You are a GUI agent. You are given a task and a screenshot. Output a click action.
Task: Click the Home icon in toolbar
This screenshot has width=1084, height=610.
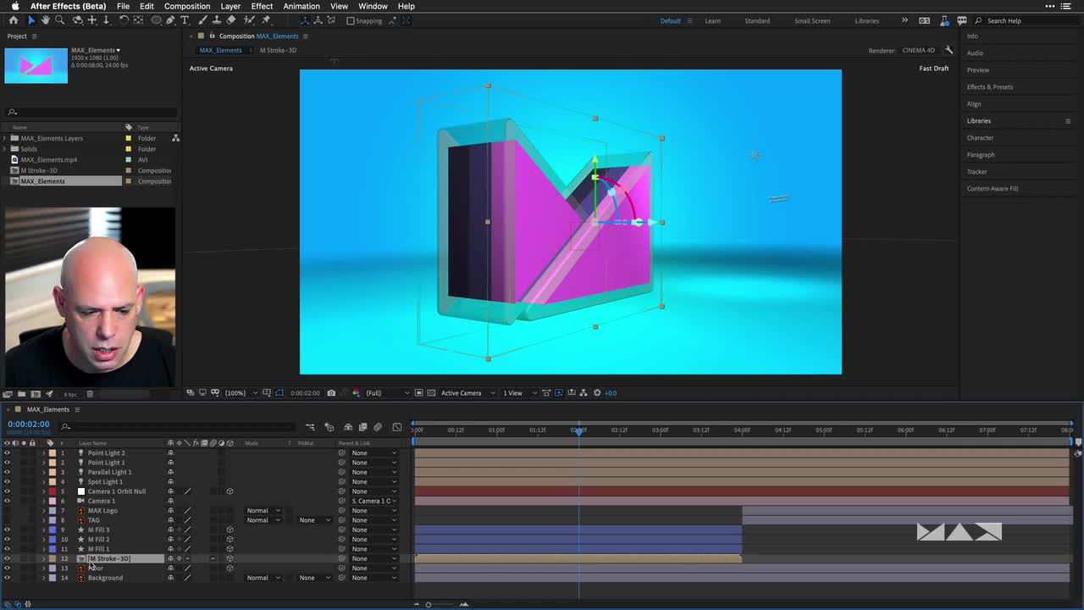[14, 20]
